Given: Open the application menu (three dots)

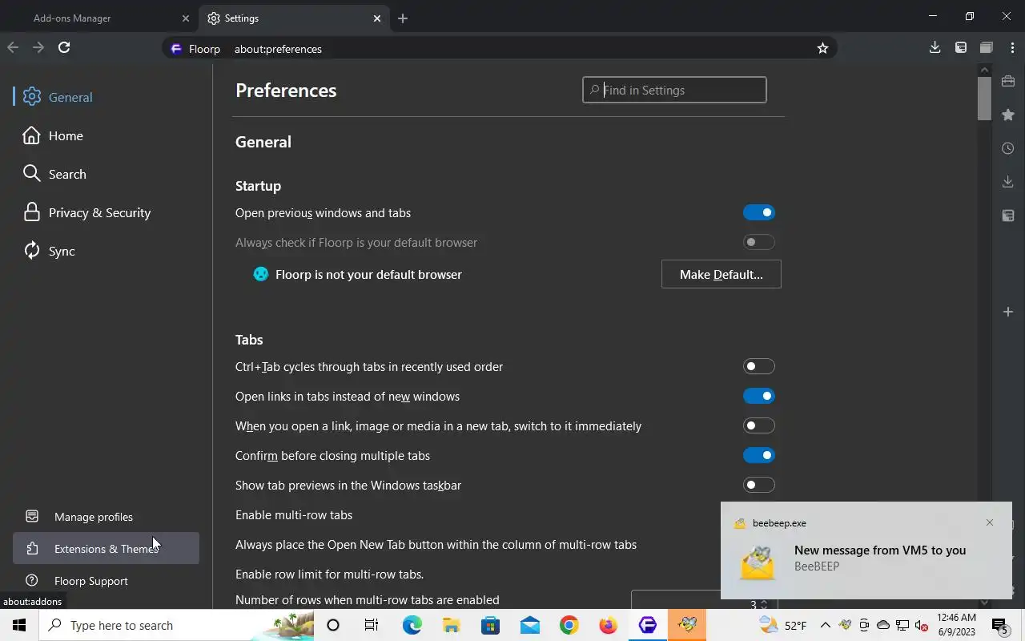Looking at the screenshot, I should (1012, 48).
